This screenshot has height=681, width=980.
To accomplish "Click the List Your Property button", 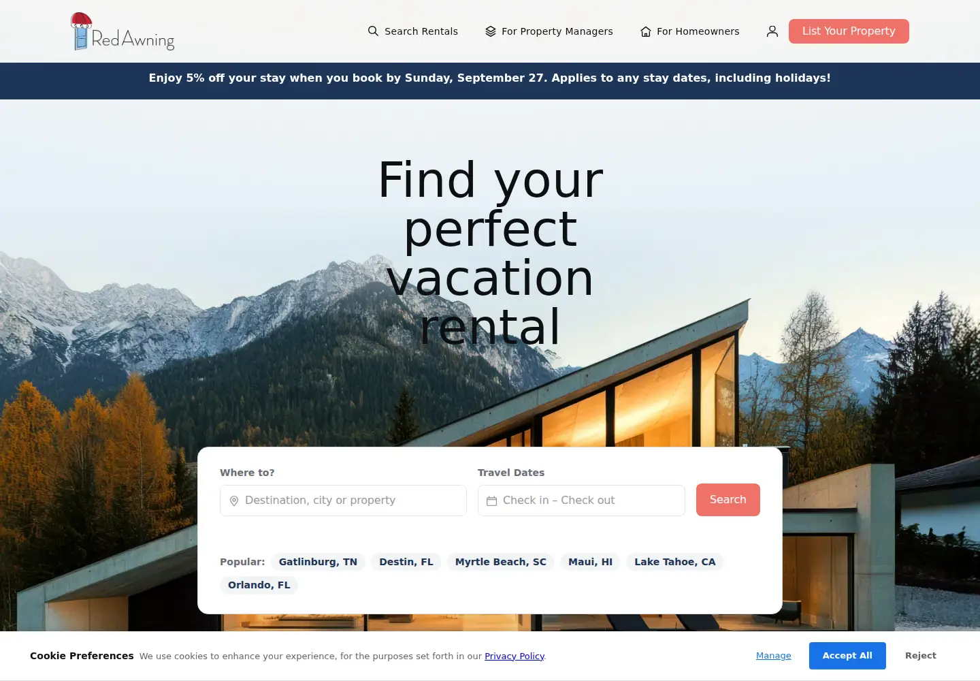I will pyautogui.click(x=849, y=31).
